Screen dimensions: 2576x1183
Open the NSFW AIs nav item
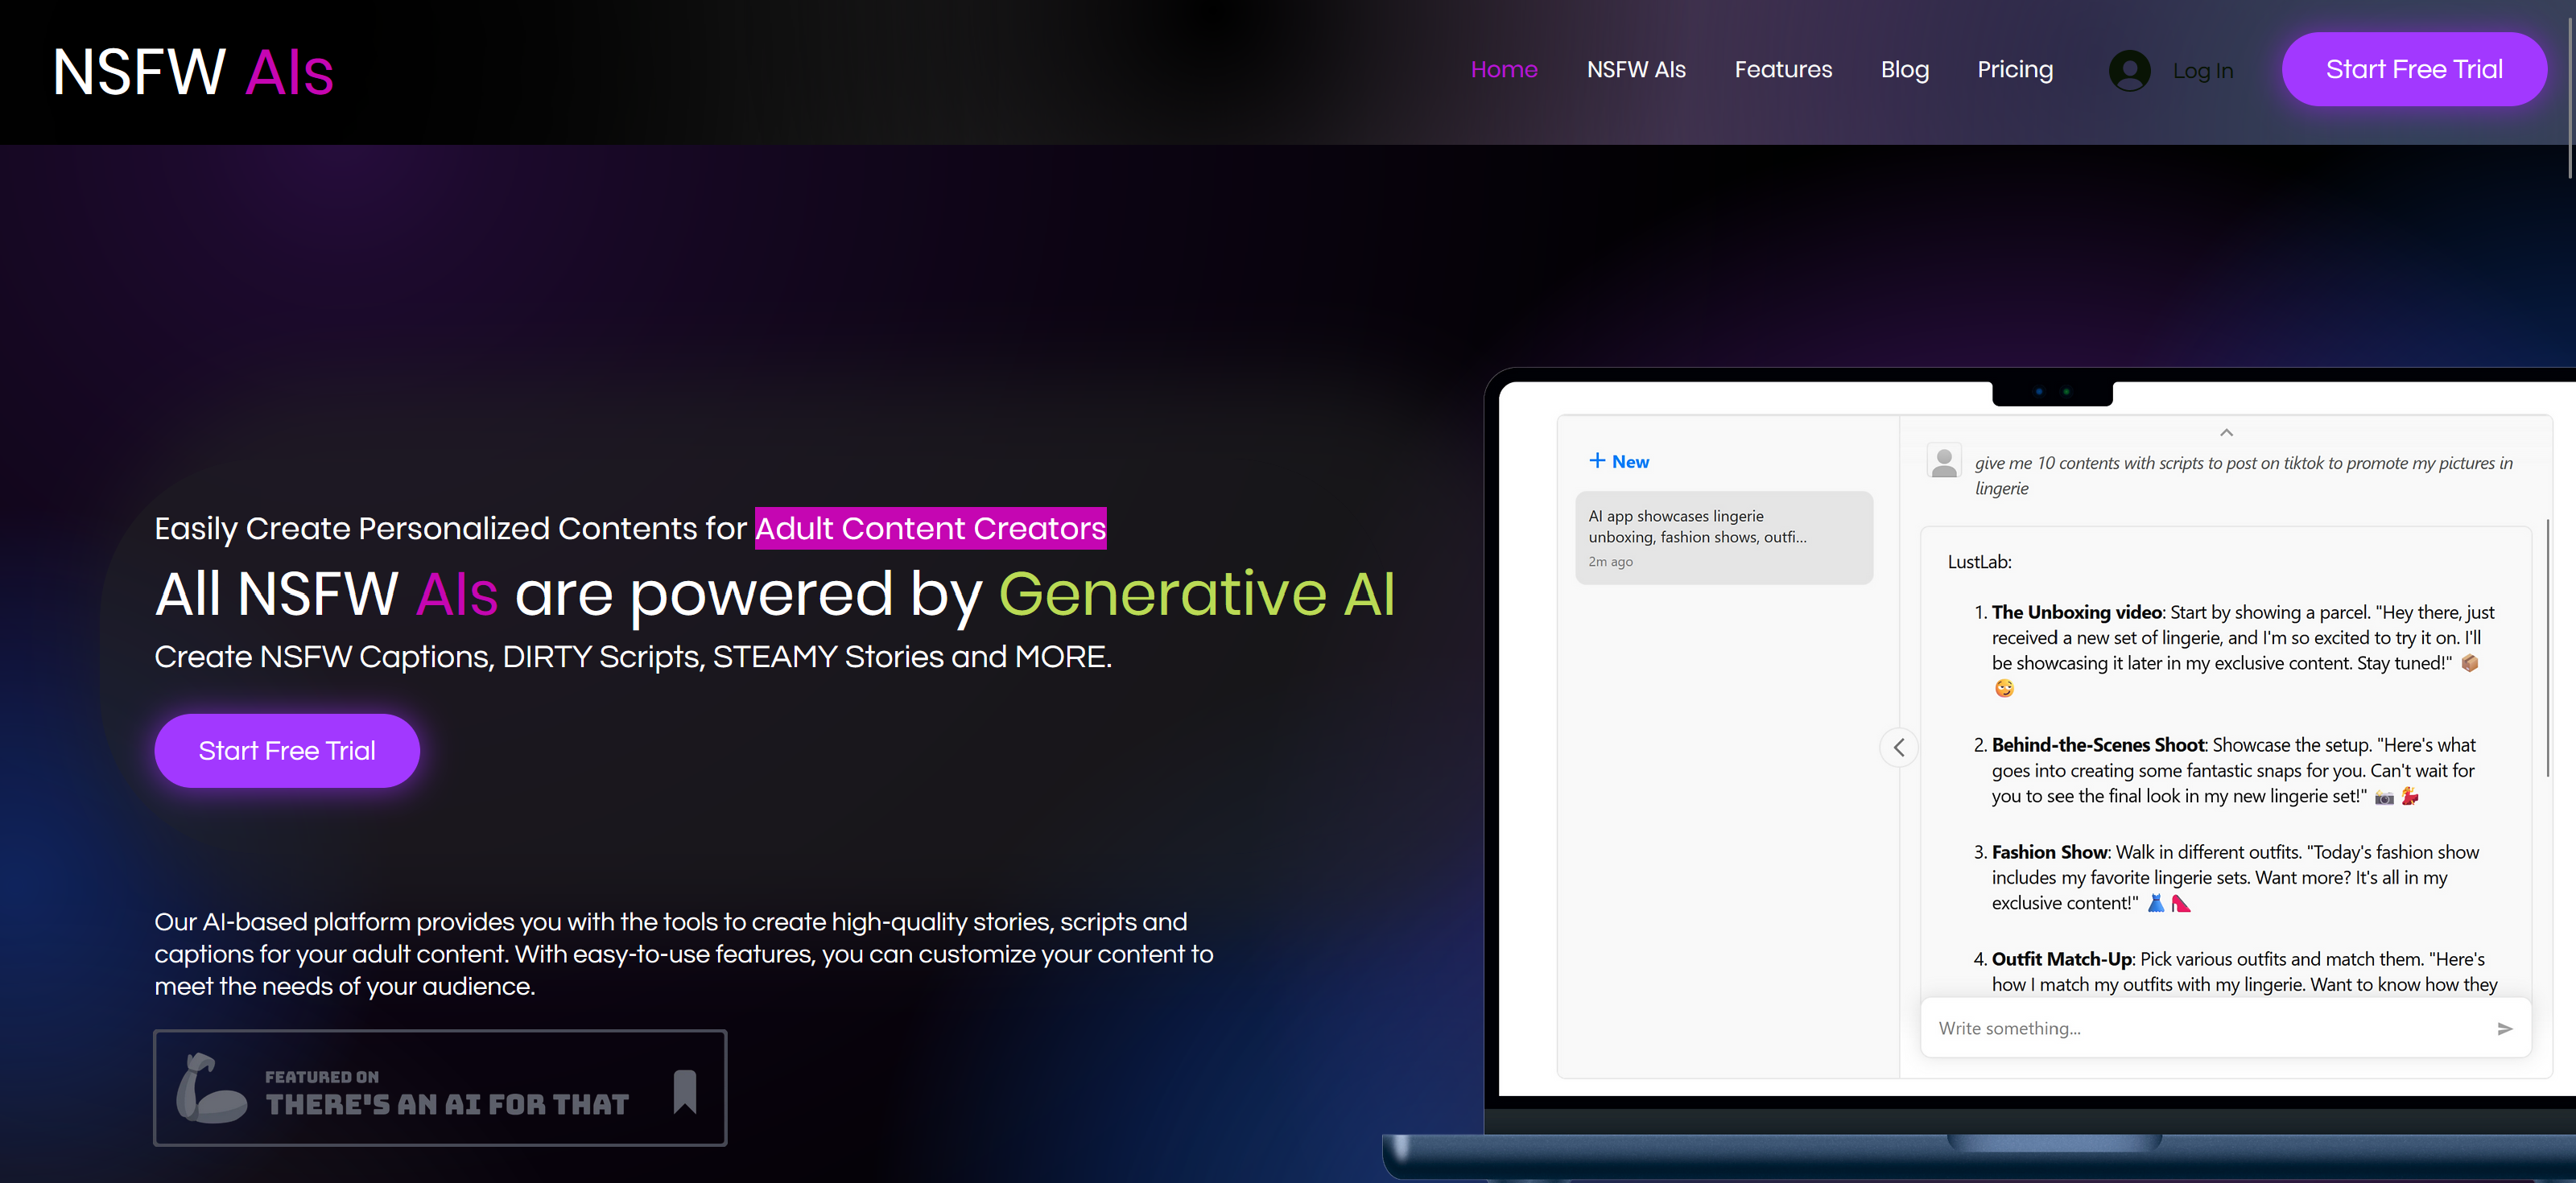coord(1636,70)
